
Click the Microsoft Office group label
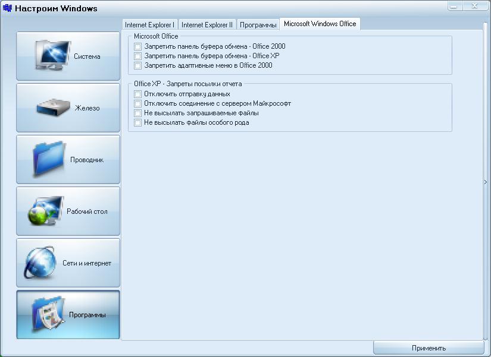tap(156, 36)
